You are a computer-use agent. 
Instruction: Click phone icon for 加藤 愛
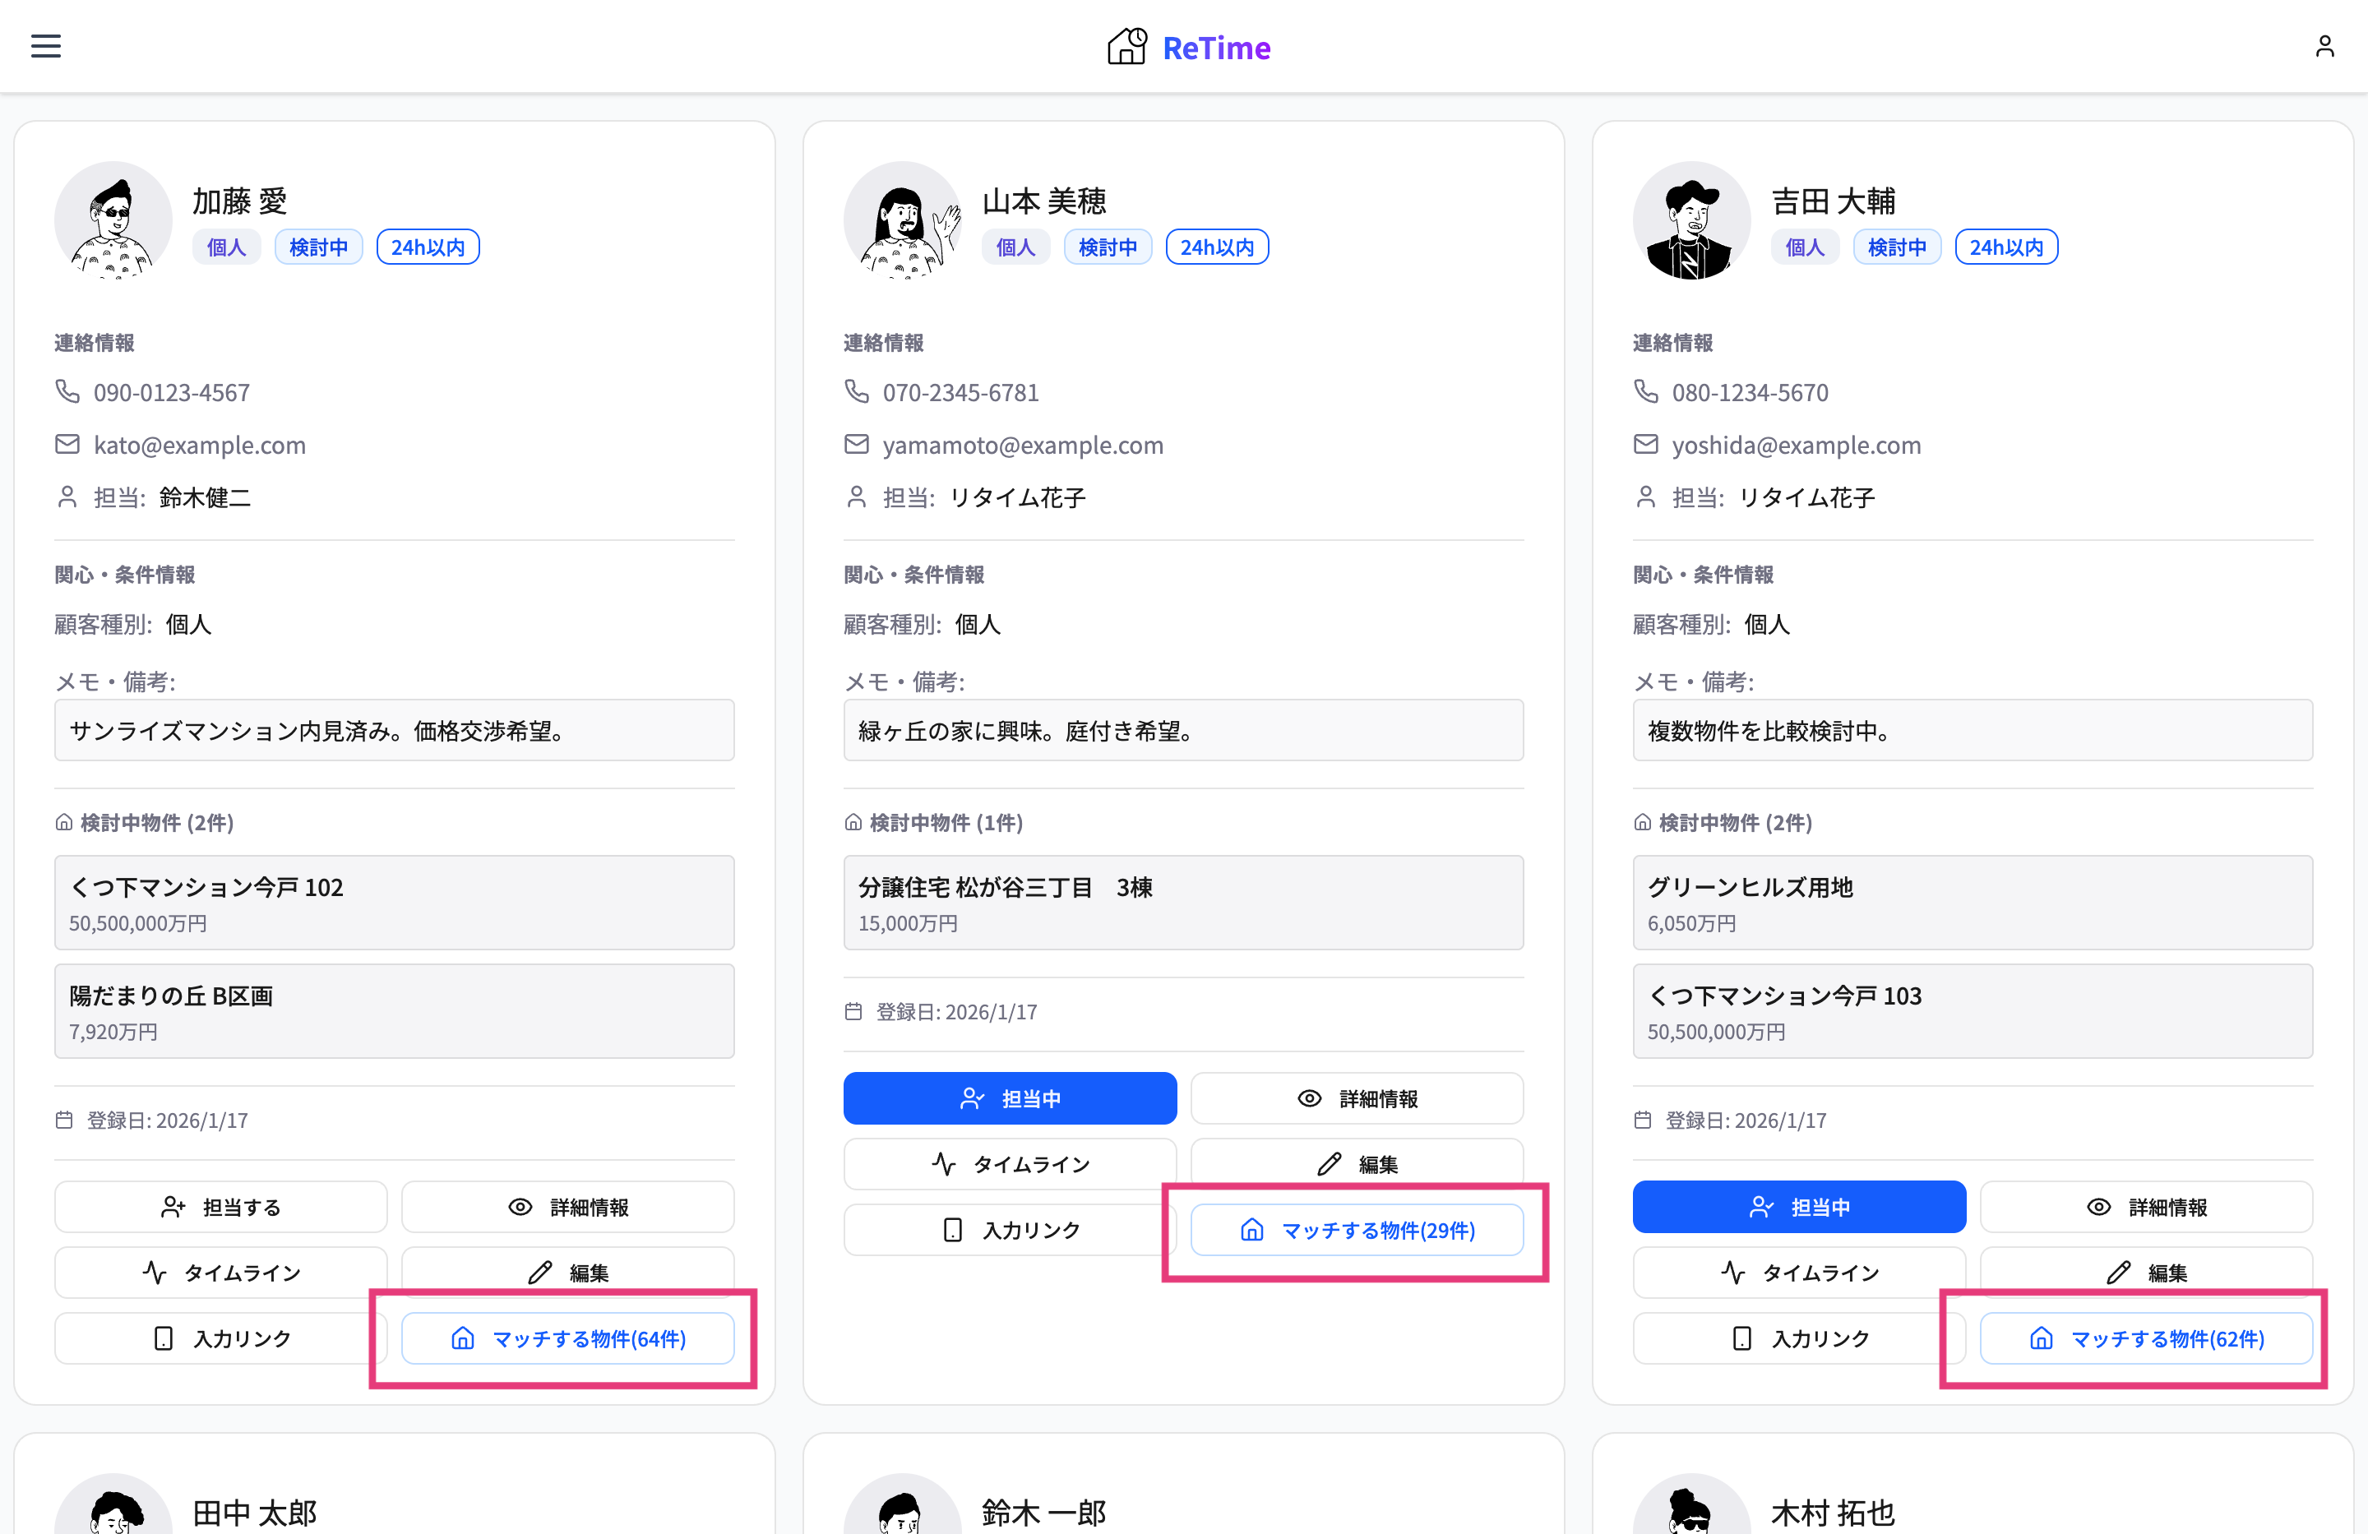(x=67, y=392)
